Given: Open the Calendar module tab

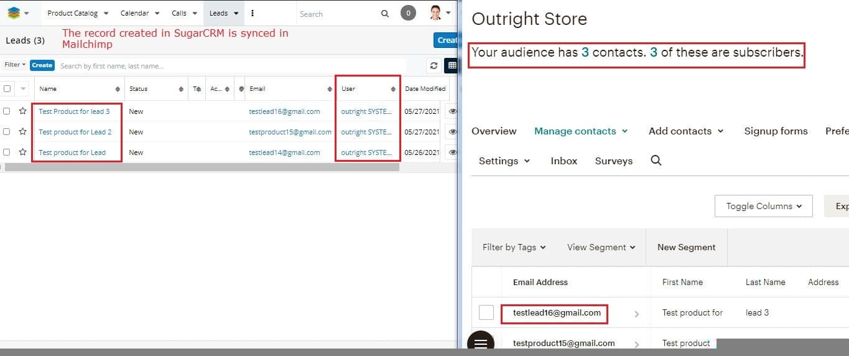Looking at the screenshot, I should point(134,14).
